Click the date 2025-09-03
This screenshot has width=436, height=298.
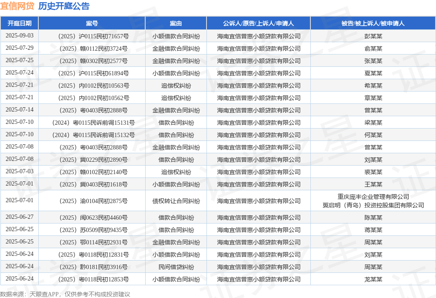click(x=20, y=36)
